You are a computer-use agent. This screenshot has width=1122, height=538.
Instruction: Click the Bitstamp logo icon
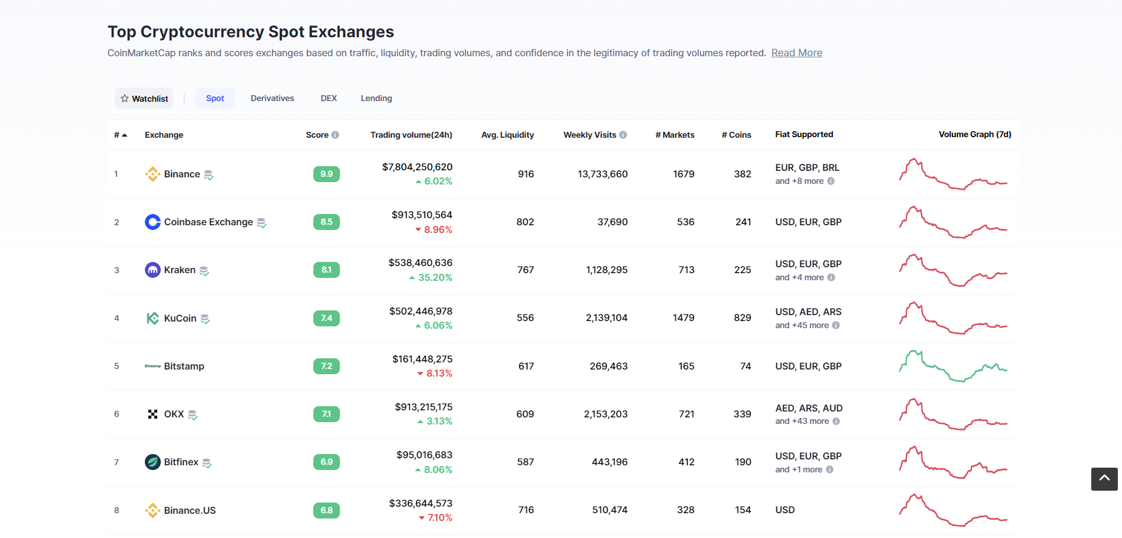(x=153, y=366)
